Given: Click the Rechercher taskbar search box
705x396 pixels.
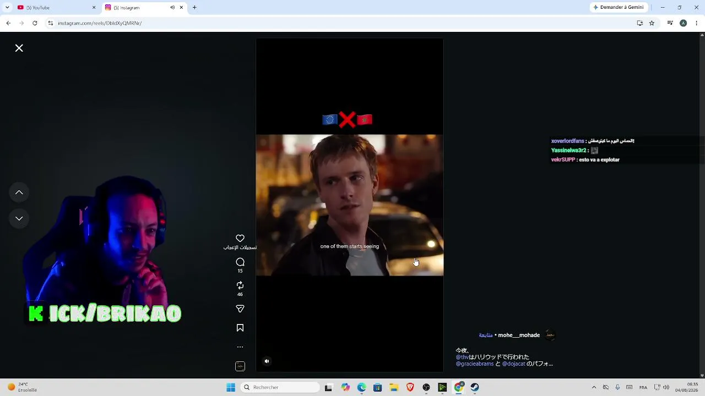Looking at the screenshot, I should coord(281,387).
